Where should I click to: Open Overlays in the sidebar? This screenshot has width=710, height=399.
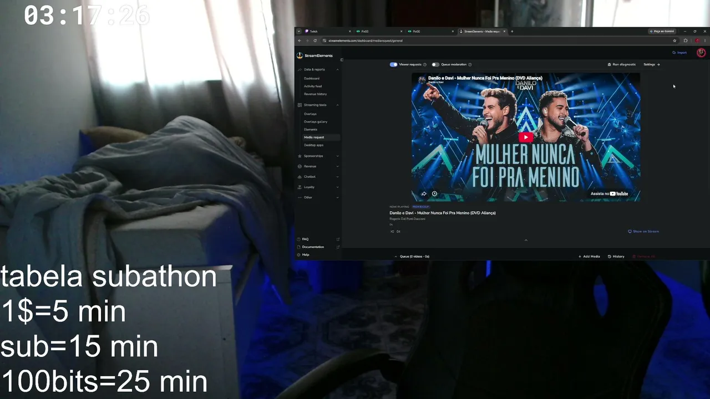(x=310, y=114)
